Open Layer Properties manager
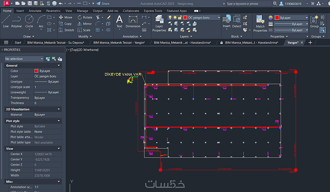This screenshot has width=330, height=192. point(159,23)
